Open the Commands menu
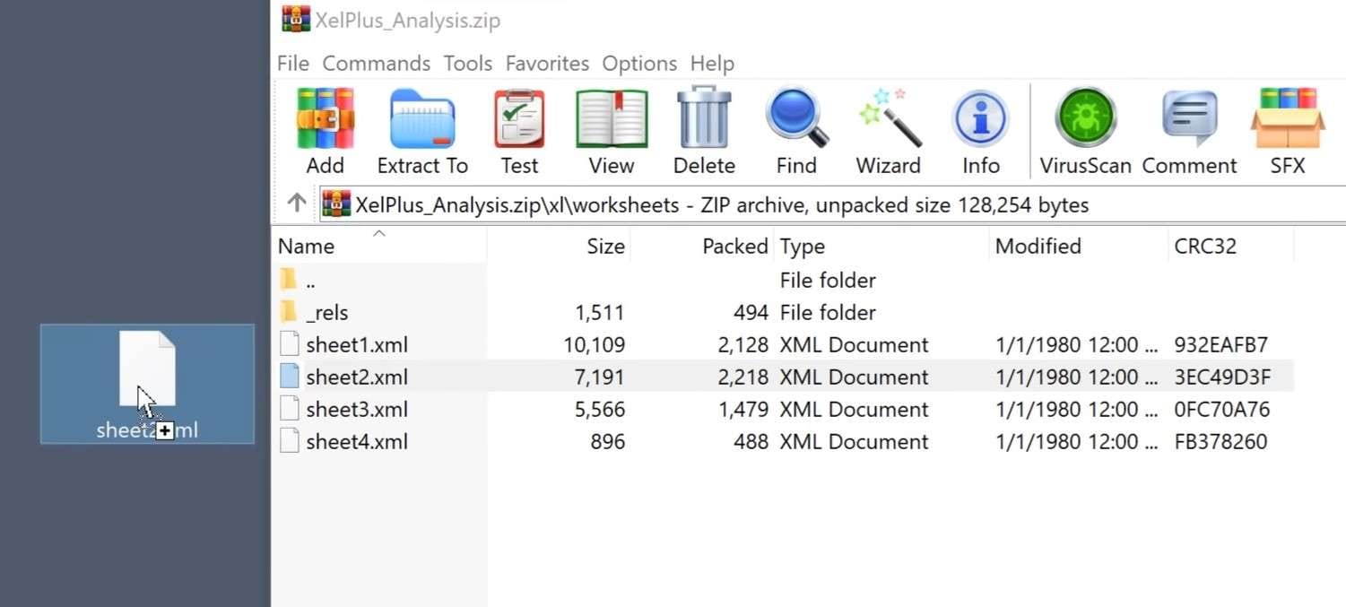The image size is (1346, 607). (377, 64)
